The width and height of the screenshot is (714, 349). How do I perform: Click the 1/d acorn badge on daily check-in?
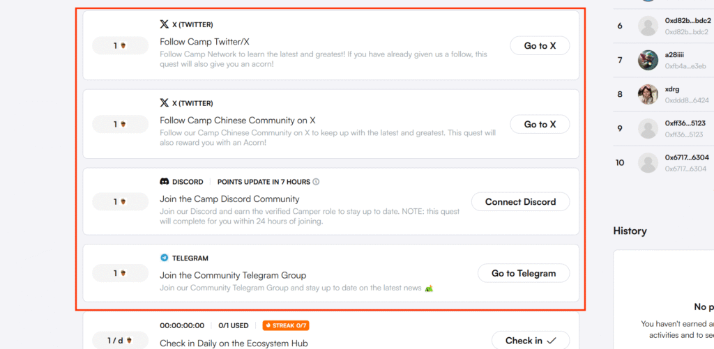(x=120, y=341)
